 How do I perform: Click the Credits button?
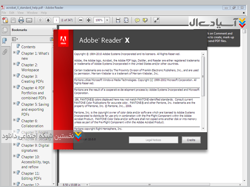[191, 140]
